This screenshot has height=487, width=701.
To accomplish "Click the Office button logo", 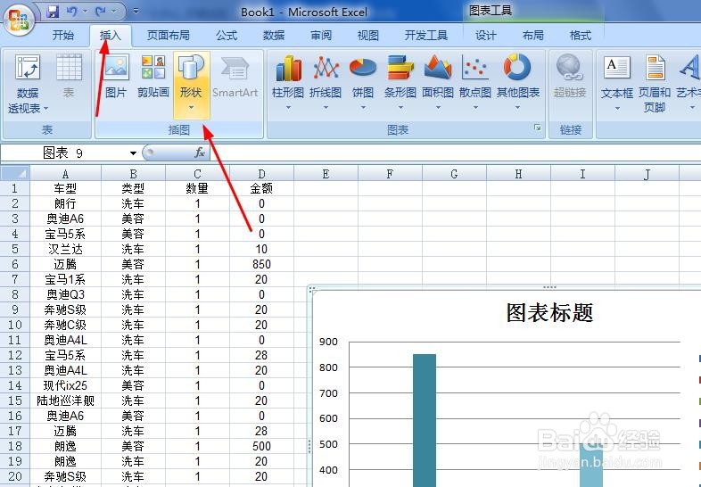I will 19,20.
